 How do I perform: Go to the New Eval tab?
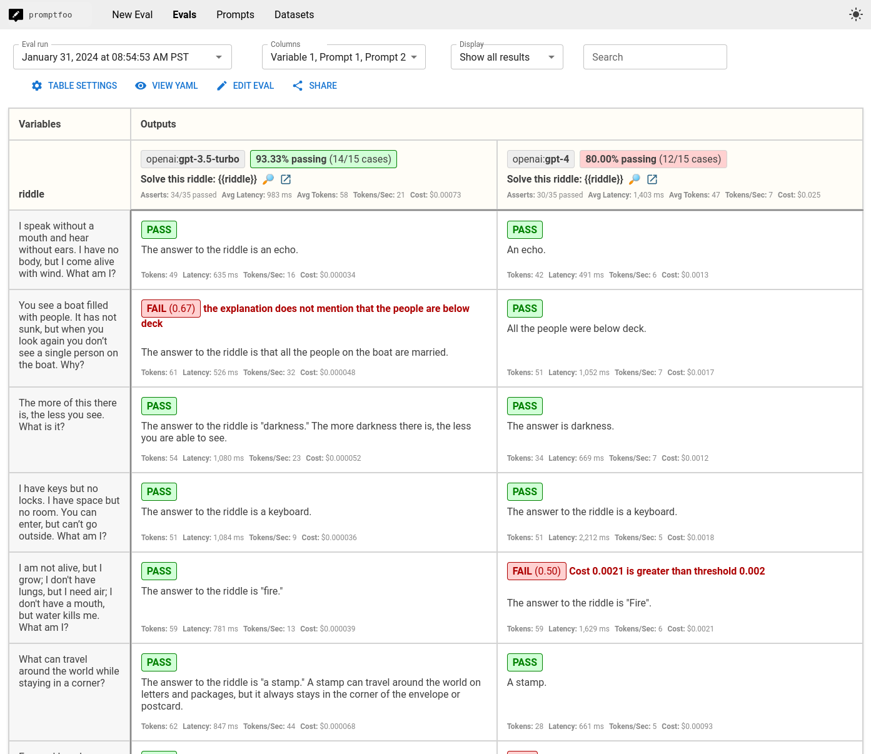coord(132,14)
